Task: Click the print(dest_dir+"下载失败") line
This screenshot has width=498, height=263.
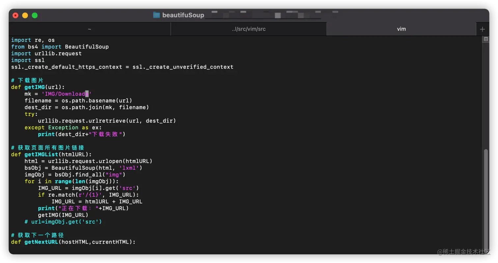Action: (82, 134)
